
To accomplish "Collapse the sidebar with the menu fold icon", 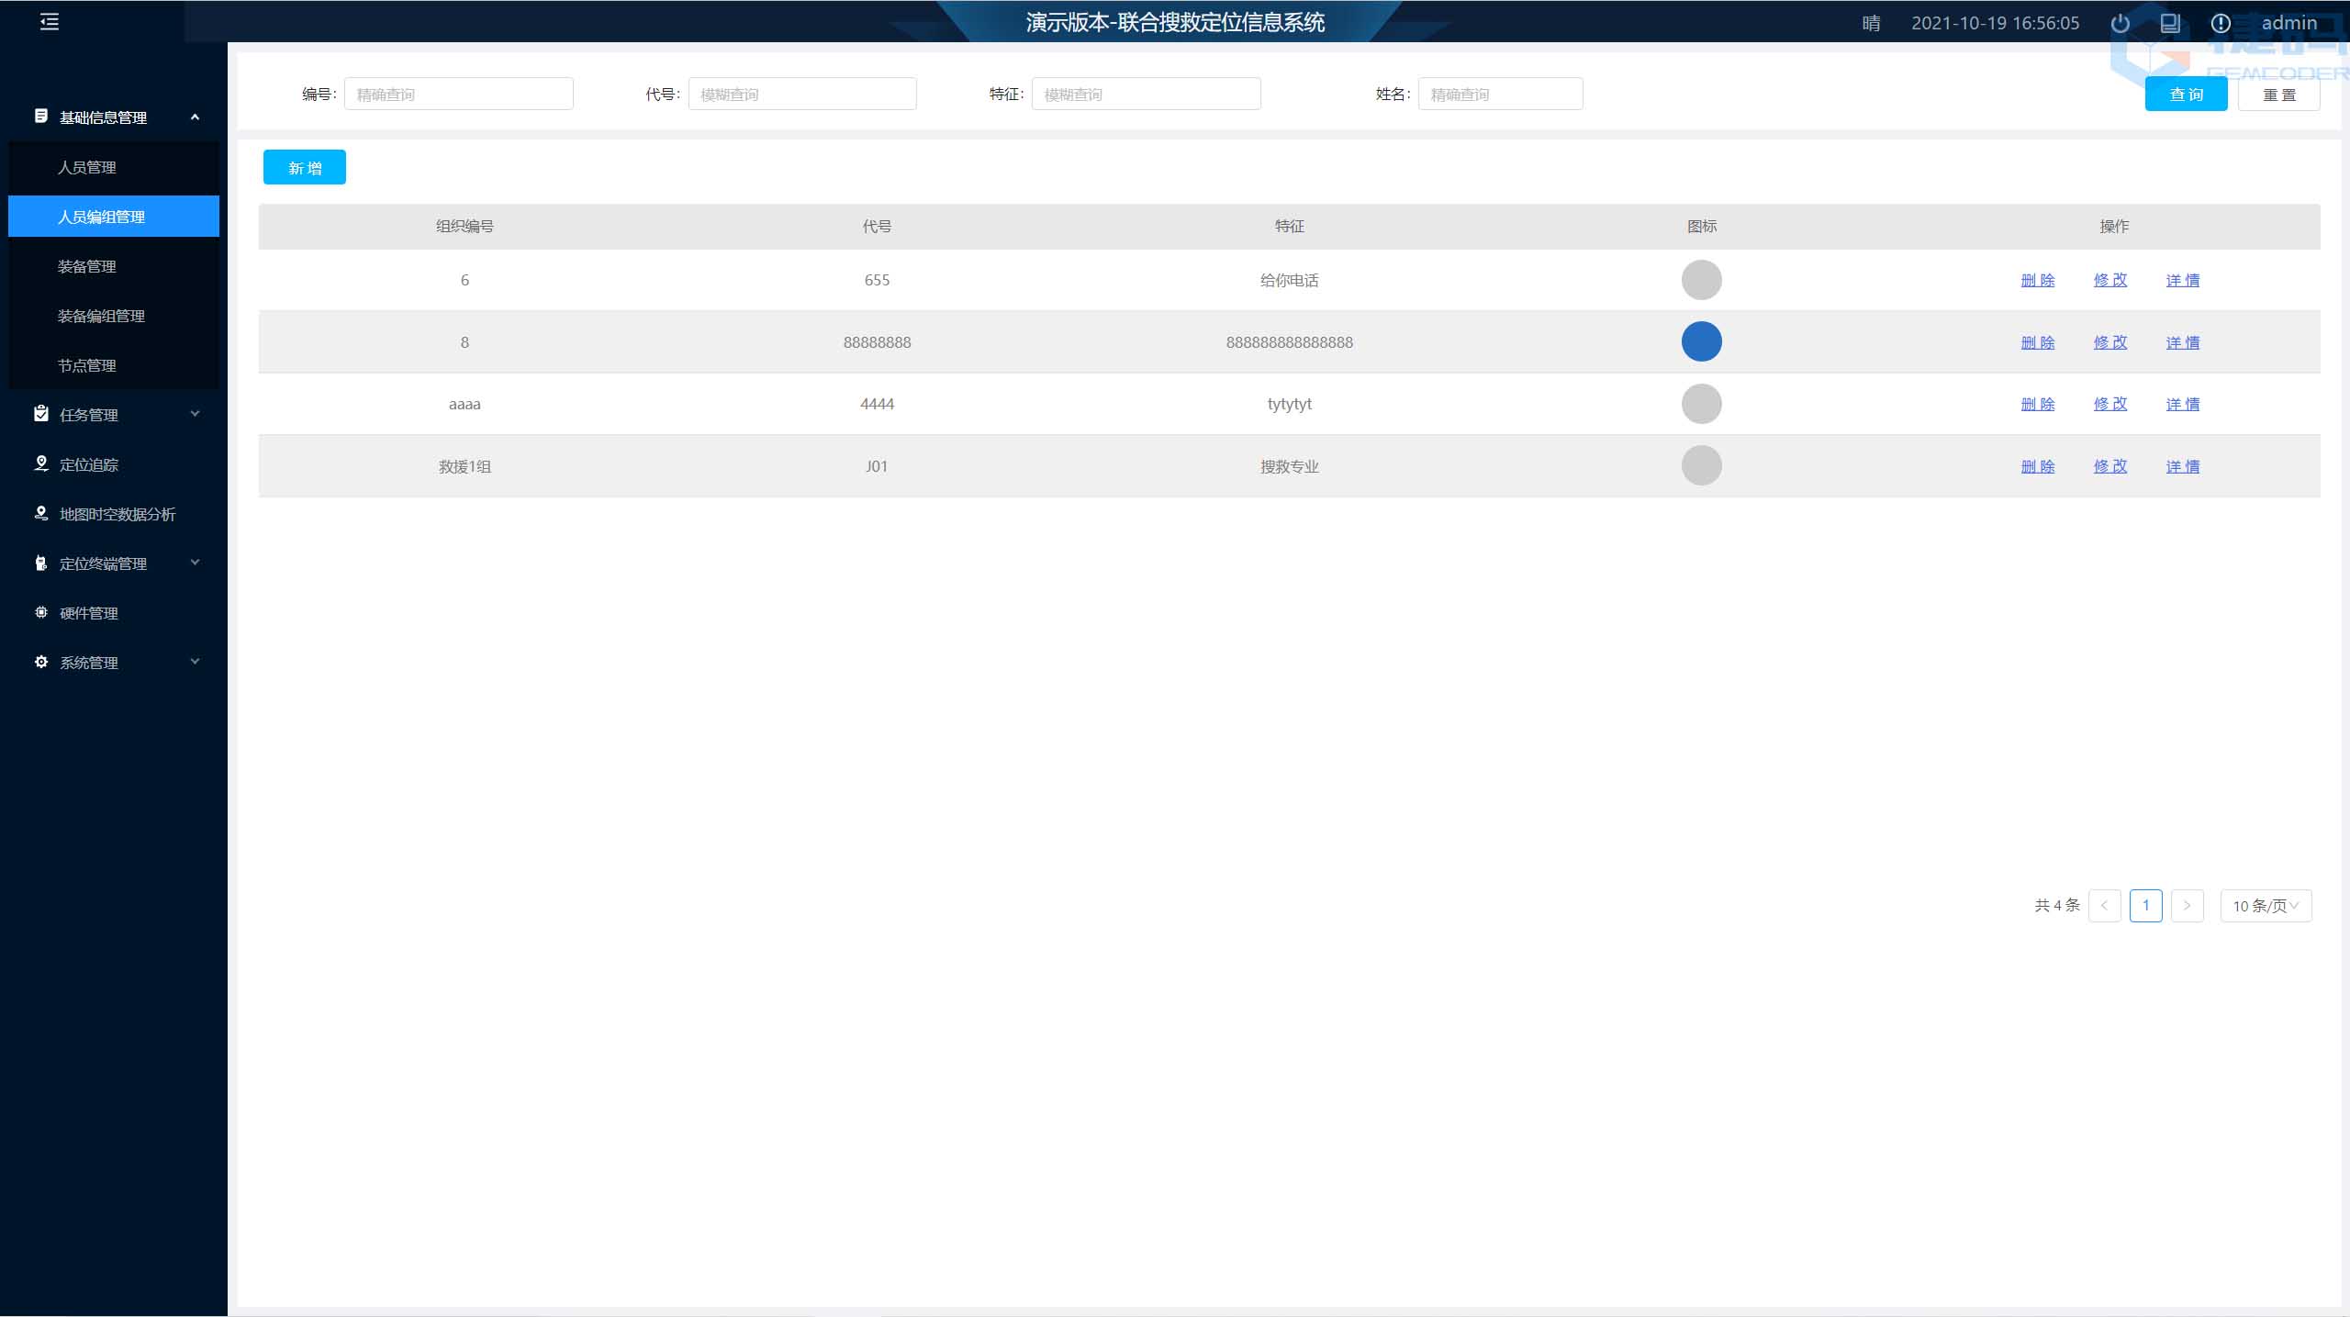I will 50,22.
